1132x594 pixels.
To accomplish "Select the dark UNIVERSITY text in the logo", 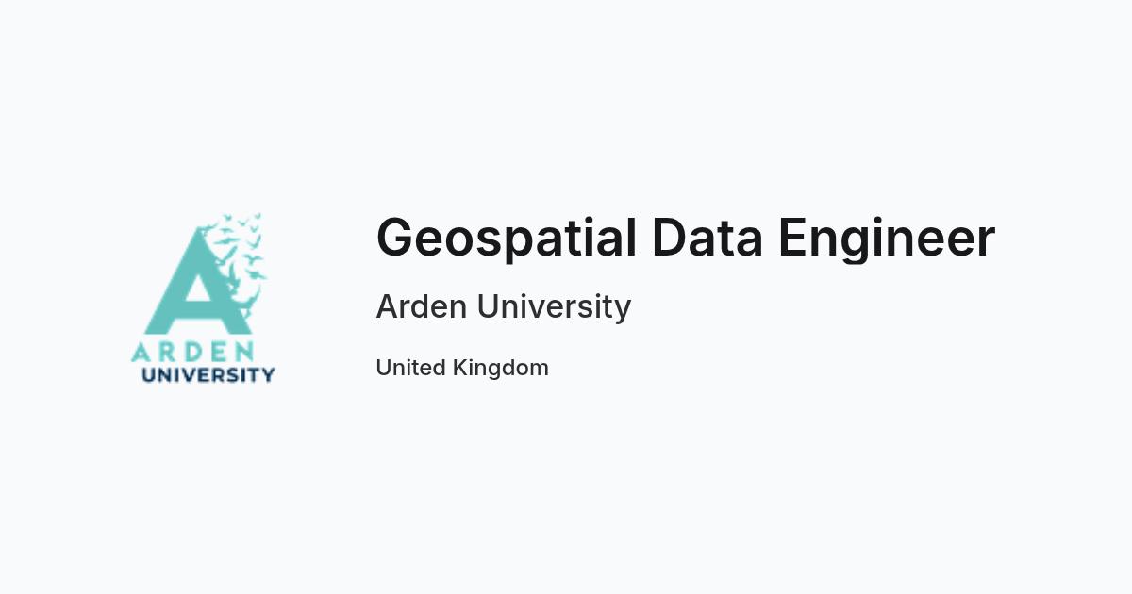I will pos(208,374).
